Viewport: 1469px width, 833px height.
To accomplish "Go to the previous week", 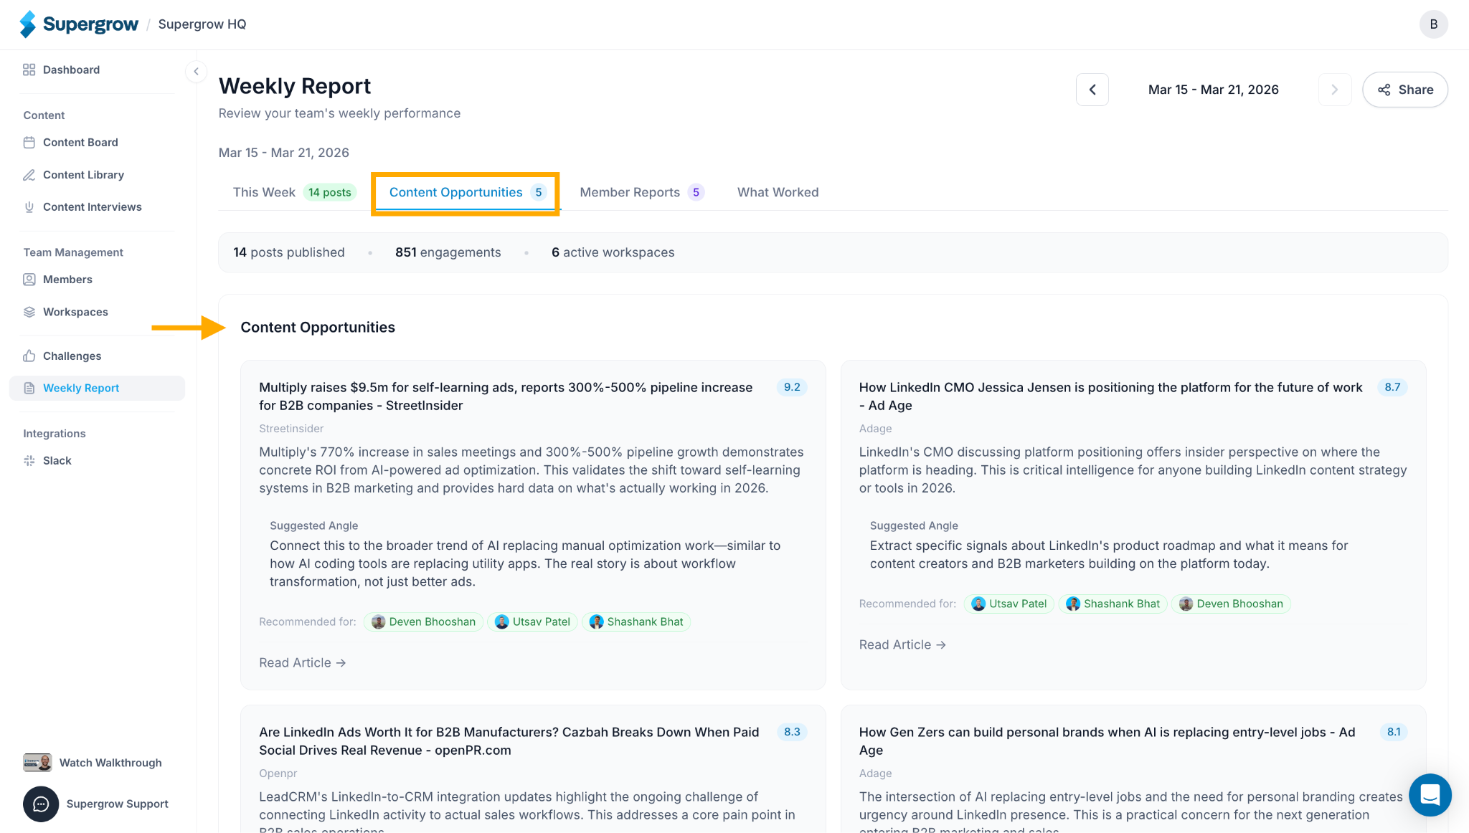I will click(1092, 90).
